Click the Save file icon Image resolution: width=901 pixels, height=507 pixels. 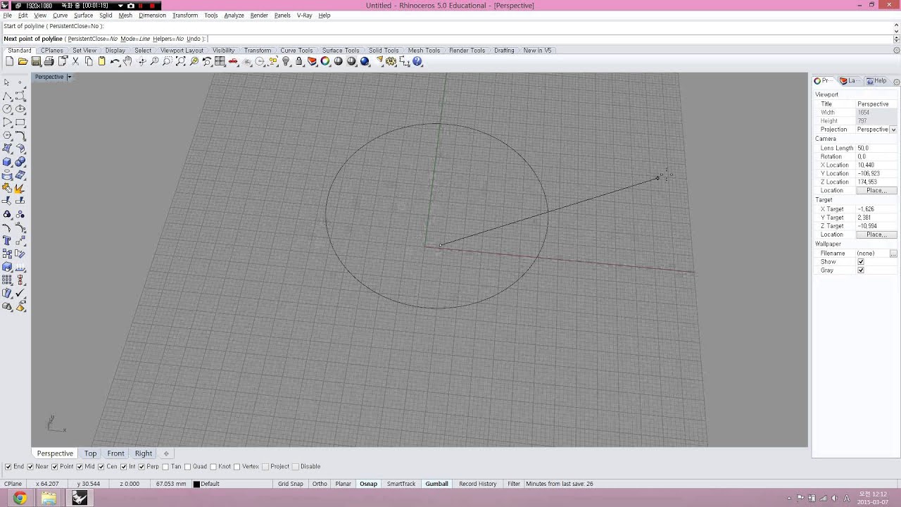click(36, 62)
